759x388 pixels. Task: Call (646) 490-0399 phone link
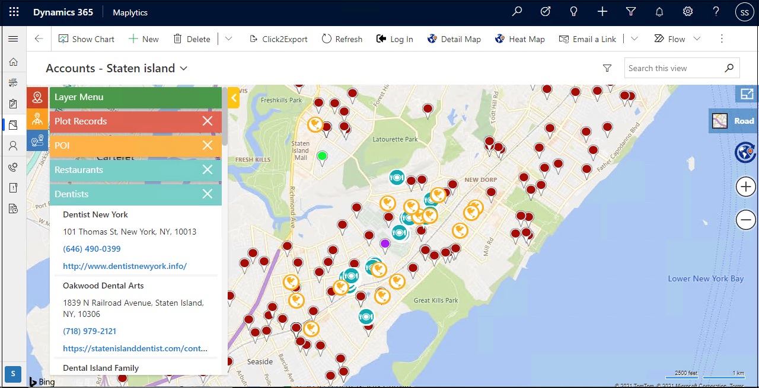click(x=92, y=249)
